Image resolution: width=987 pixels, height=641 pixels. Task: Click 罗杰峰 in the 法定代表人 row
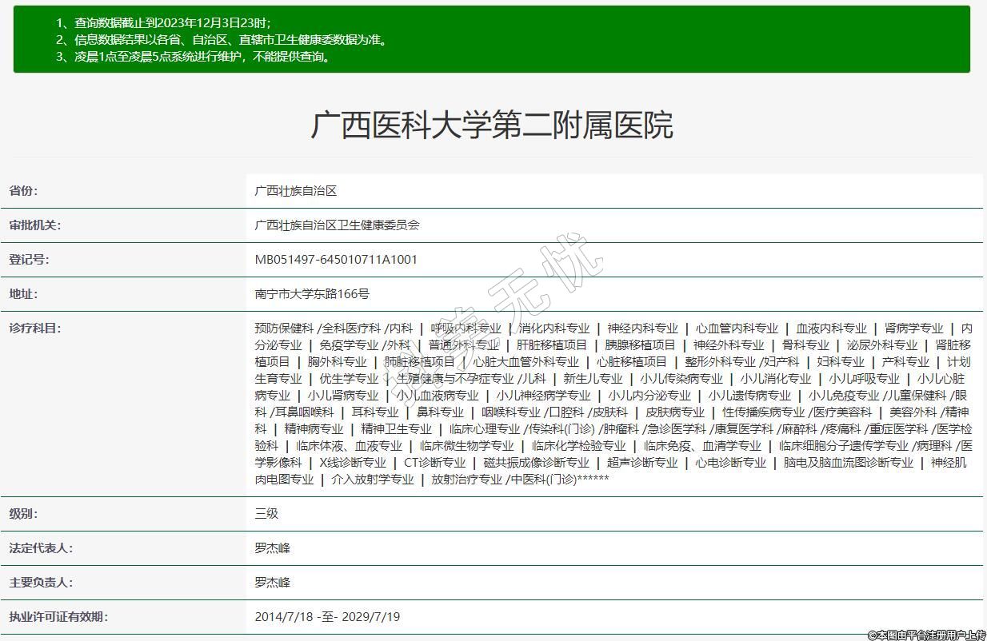(x=272, y=548)
